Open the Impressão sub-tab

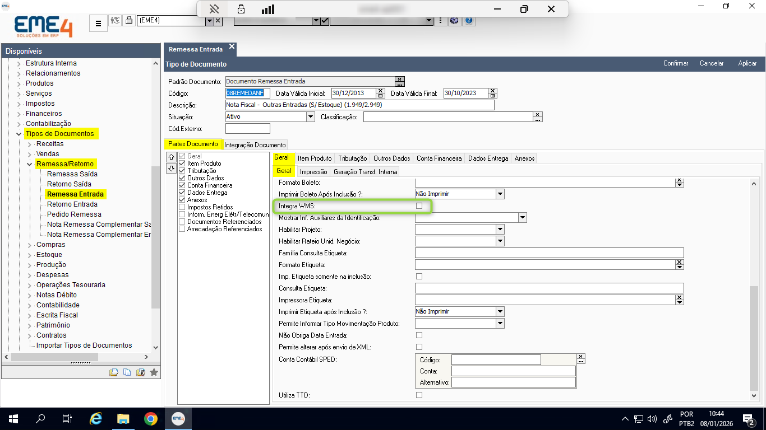click(x=313, y=172)
